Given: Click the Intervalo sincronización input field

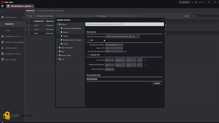Looking at the screenshot, I should tap(114, 51).
